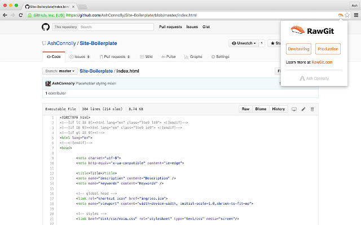
Task: Click Issues in the top navigation
Action: (192, 27)
